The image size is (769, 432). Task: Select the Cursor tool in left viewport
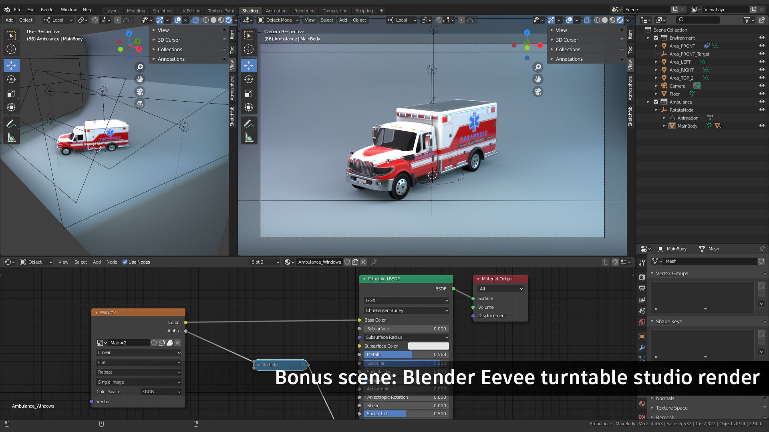[x=11, y=49]
